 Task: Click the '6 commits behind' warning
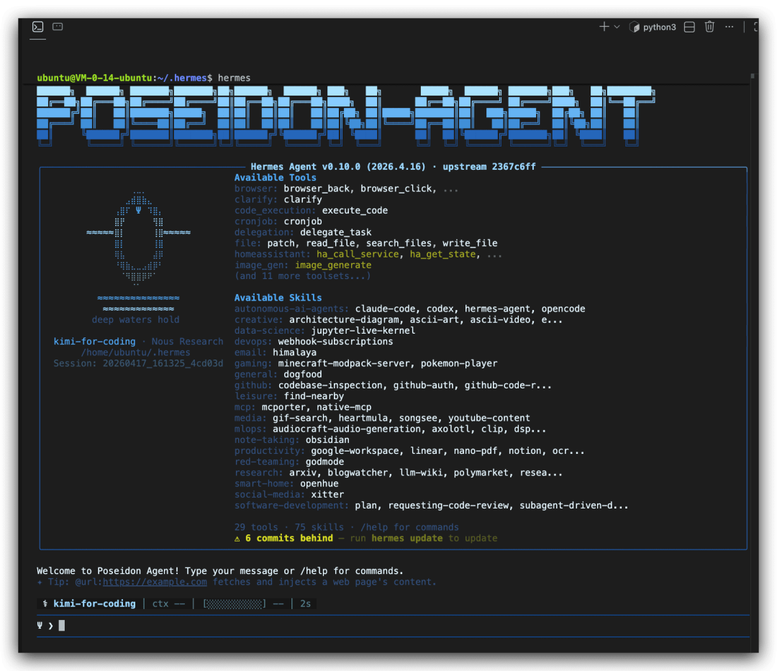click(289, 538)
